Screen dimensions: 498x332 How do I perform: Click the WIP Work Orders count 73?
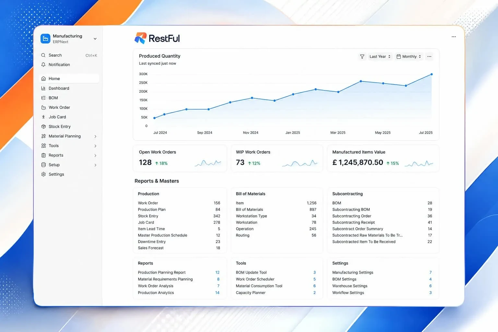pyautogui.click(x=240, y=162)
